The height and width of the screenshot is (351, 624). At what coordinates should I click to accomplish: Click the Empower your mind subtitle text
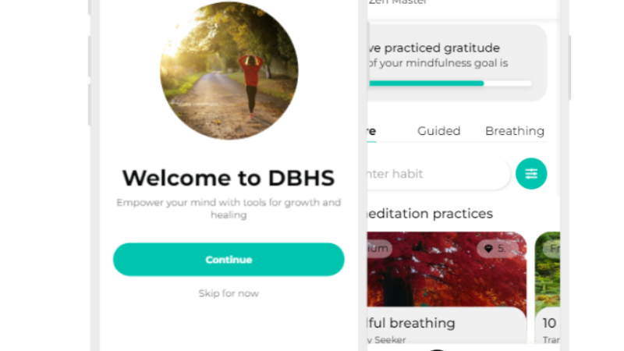[x=229, y=208]
